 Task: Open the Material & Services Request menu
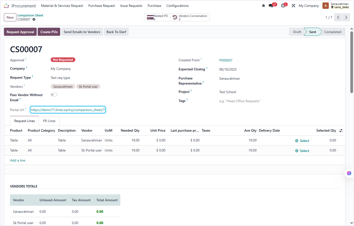click(62, 6)
